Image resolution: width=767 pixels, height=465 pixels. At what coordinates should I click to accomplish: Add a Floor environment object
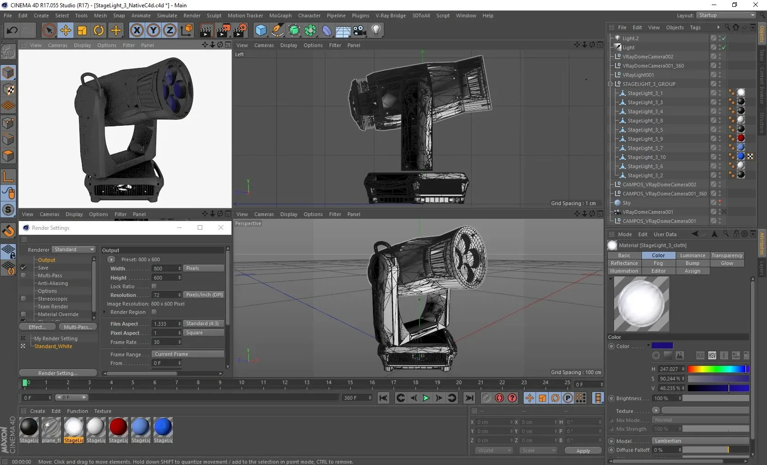tap(343, 31)
